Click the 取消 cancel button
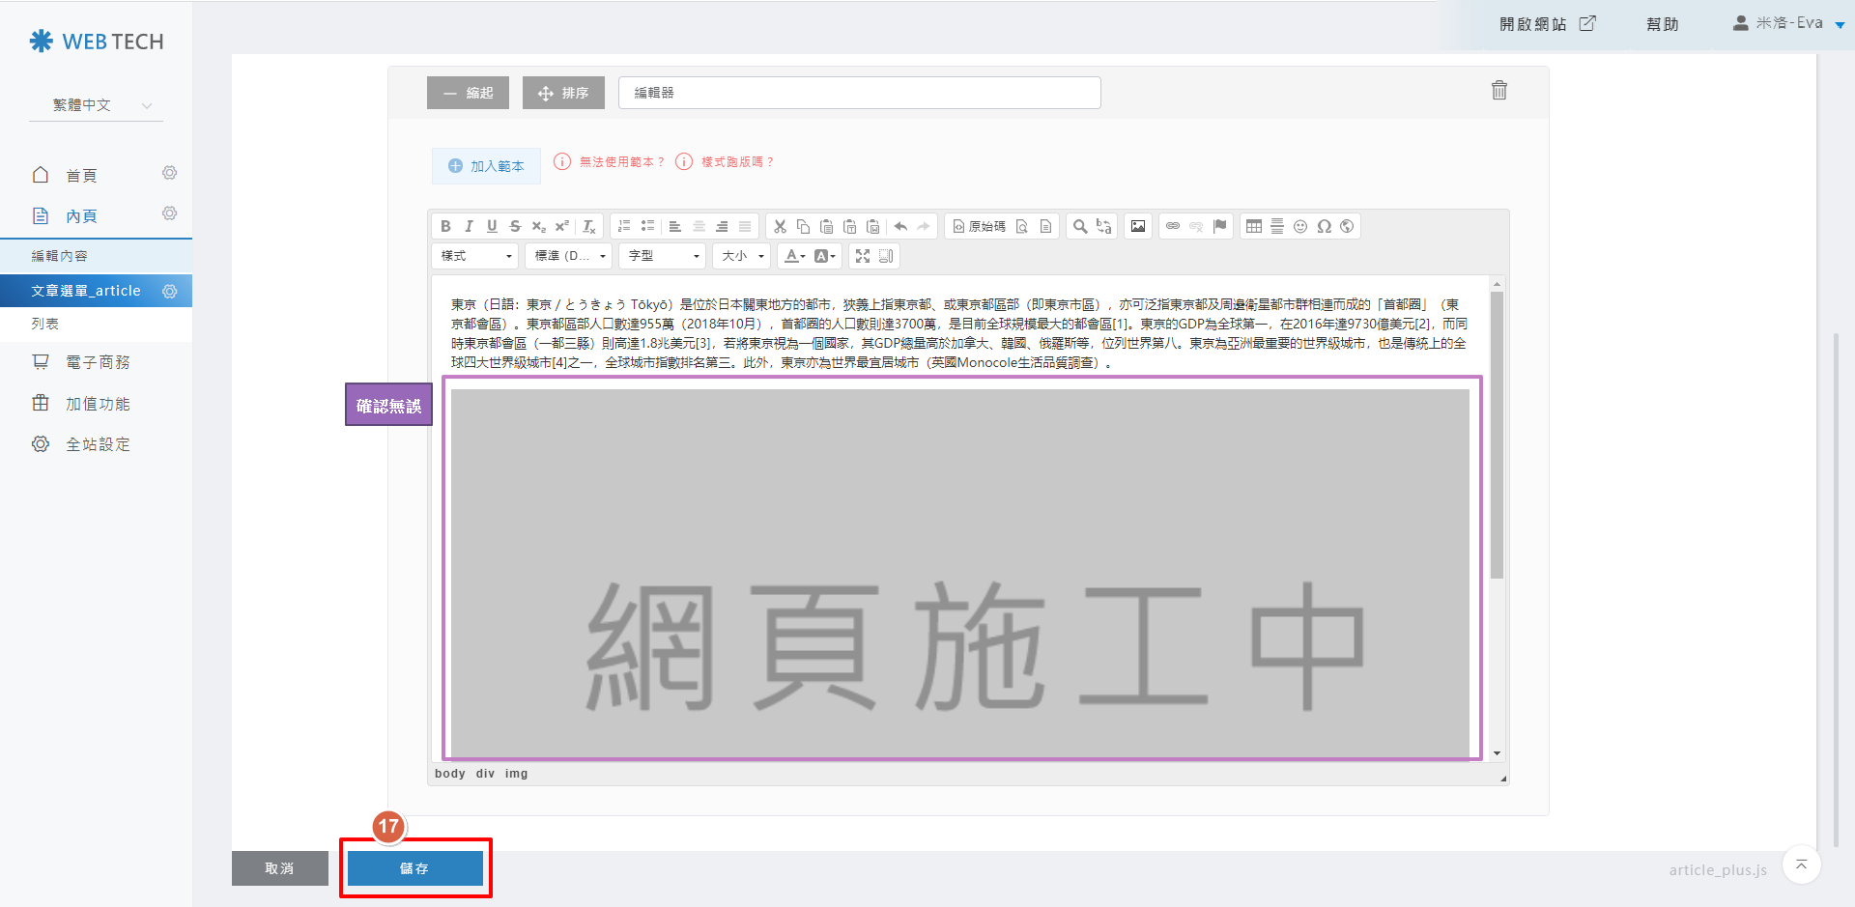 coord(279,868)
